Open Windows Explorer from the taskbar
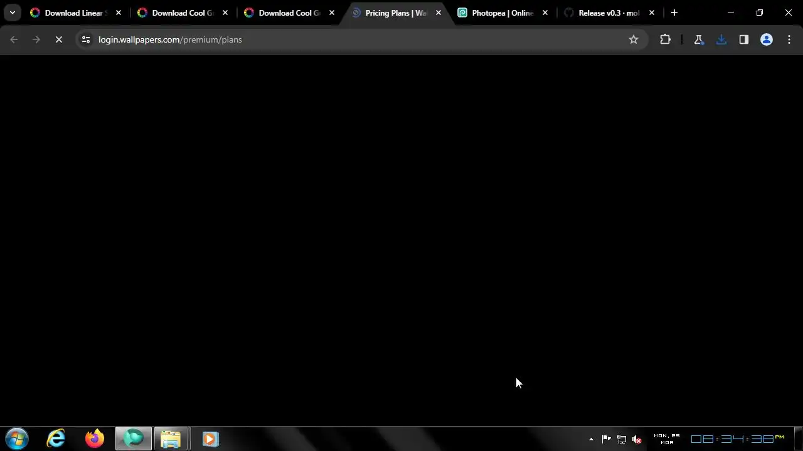803x451 pixels. [x=171, y=438]
